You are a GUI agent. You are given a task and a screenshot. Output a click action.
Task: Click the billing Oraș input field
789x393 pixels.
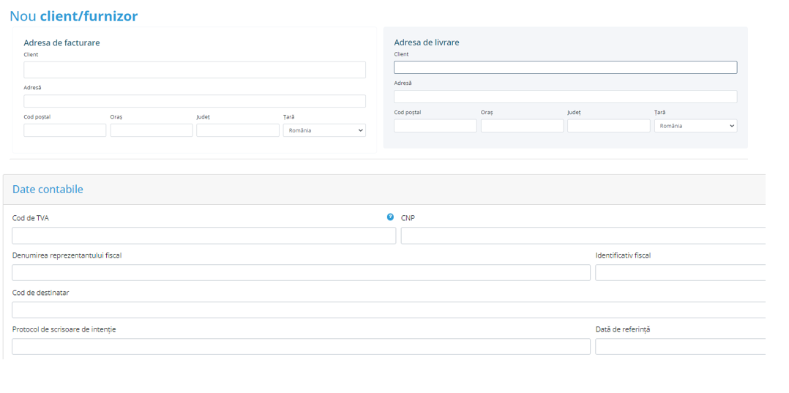click(x=151, y=130)
